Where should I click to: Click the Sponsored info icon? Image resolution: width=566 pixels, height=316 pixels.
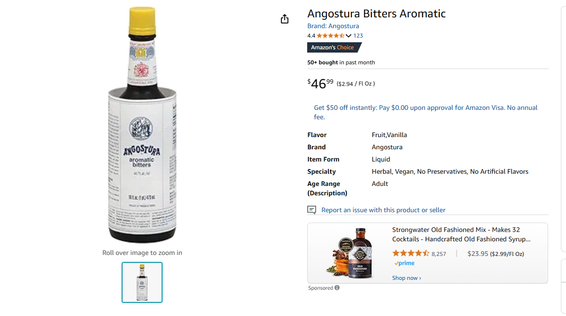337,288
